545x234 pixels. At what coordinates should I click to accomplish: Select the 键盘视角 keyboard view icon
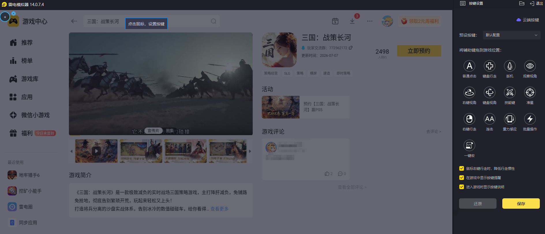(490, 92)
